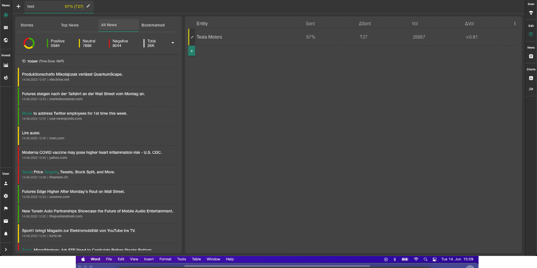
Task: Select the Tesla Motors entity row
Action: [x=353, y=37]
